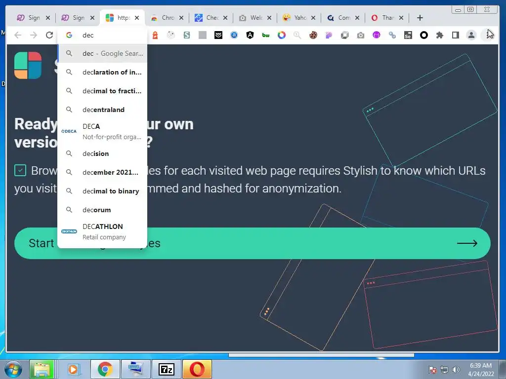Open the Selenium 'Se' extension icon
This screenshot has width=506, height=379.
408,35
